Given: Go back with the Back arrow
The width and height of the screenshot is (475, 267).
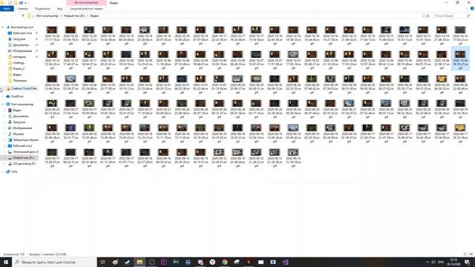Looking at the screenshot, I should coord(5,16).
